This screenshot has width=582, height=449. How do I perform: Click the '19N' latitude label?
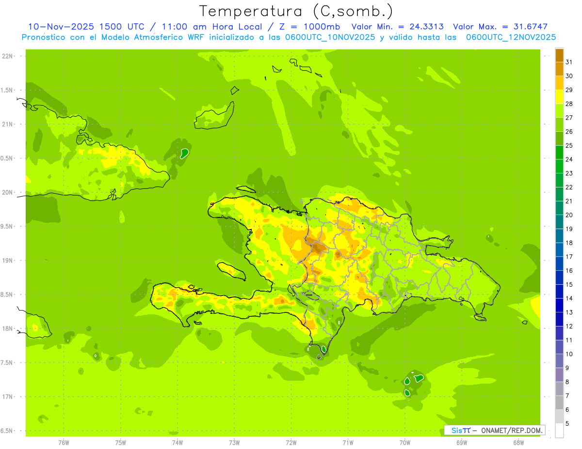tap(8, 261)
